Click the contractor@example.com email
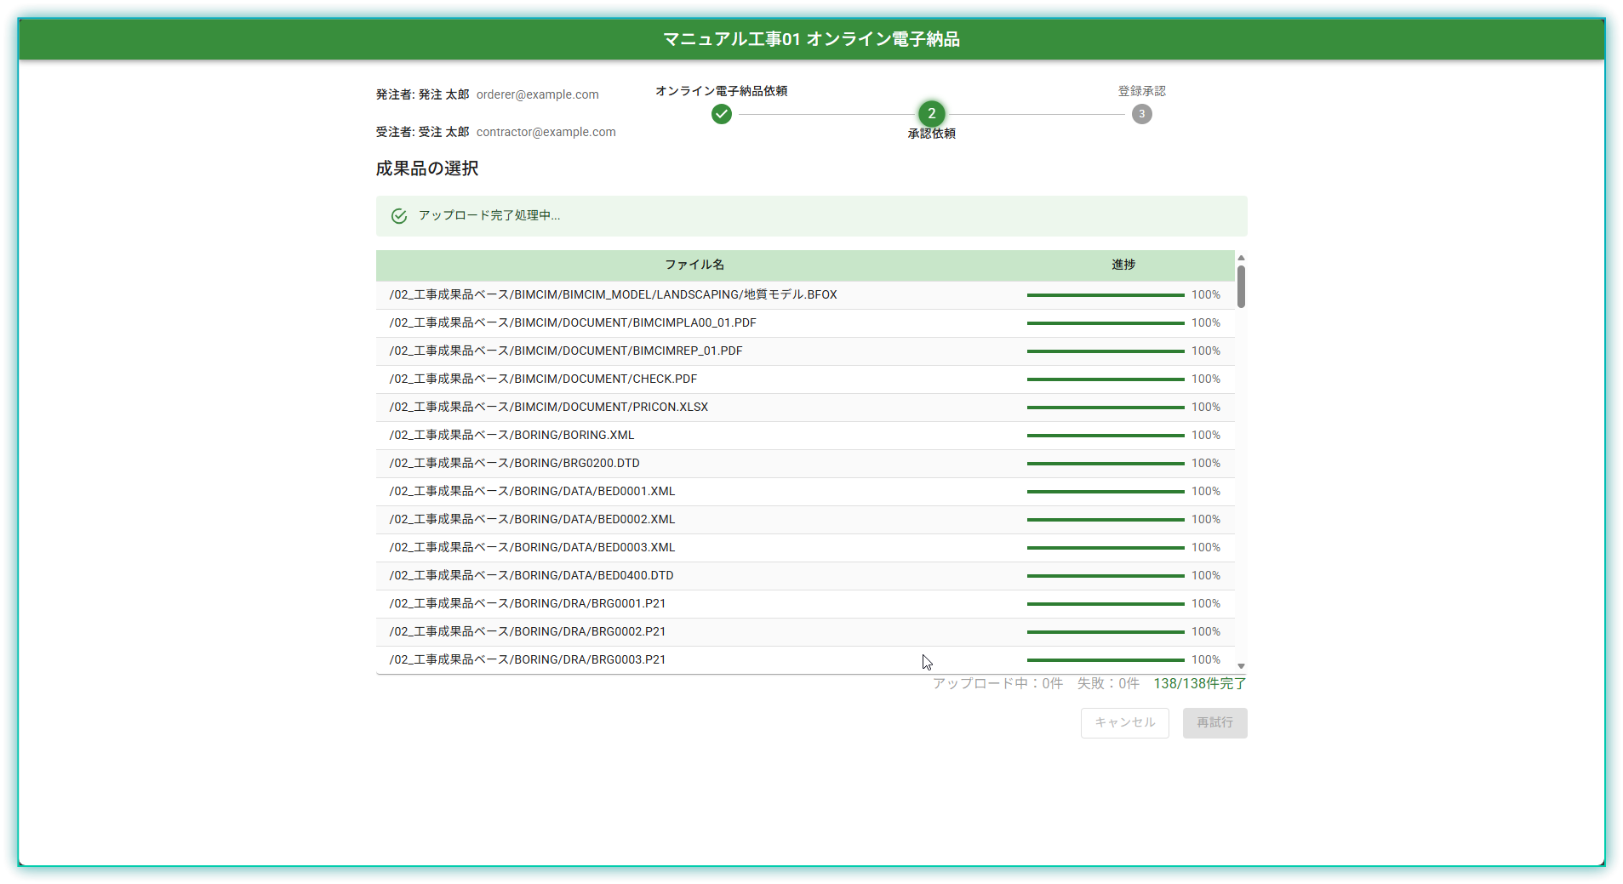This screenshot has height=884, width=1623. (x=546, y=133)
